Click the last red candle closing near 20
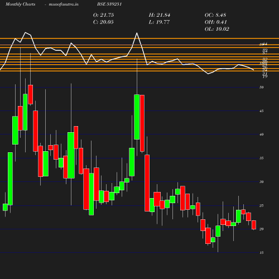 click(254, 225)
